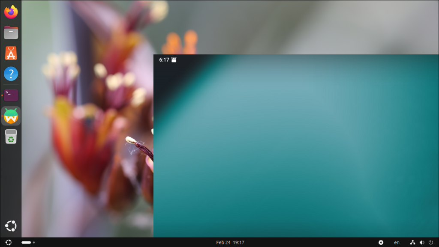
Task: Open the Help question mark icon
Action: (x=11, y=74)
